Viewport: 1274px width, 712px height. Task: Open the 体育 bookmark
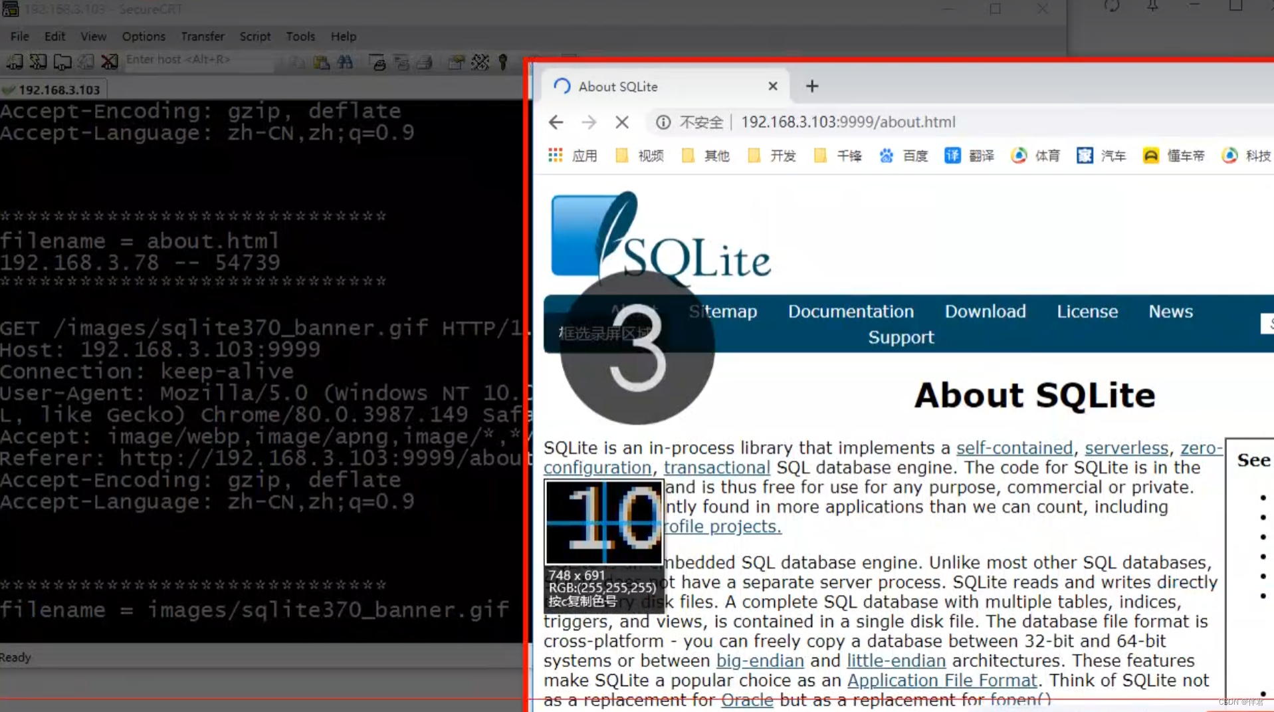1036,156
